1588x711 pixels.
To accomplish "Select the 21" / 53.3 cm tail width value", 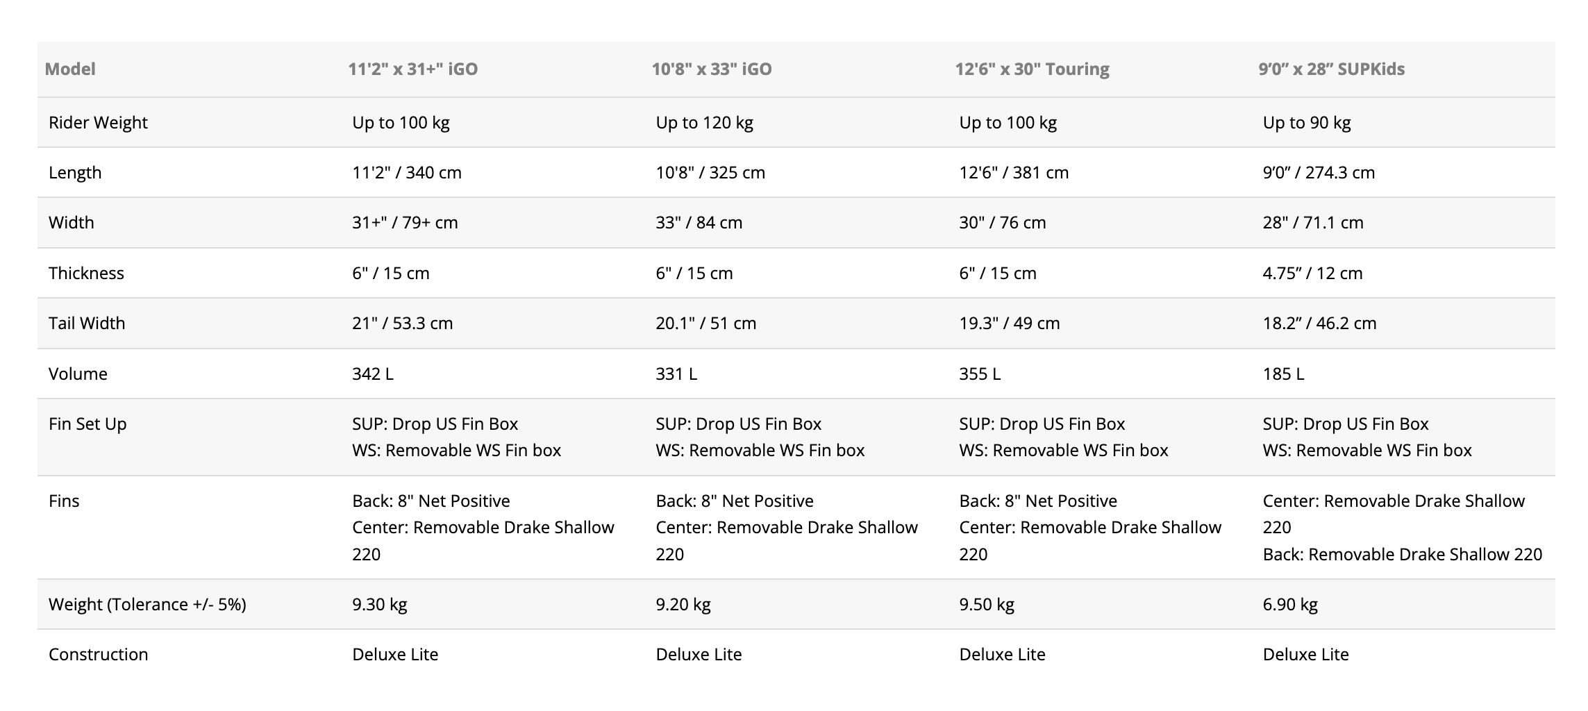I will 402,323.
